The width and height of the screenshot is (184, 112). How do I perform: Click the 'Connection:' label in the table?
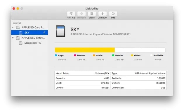[118, 88]
